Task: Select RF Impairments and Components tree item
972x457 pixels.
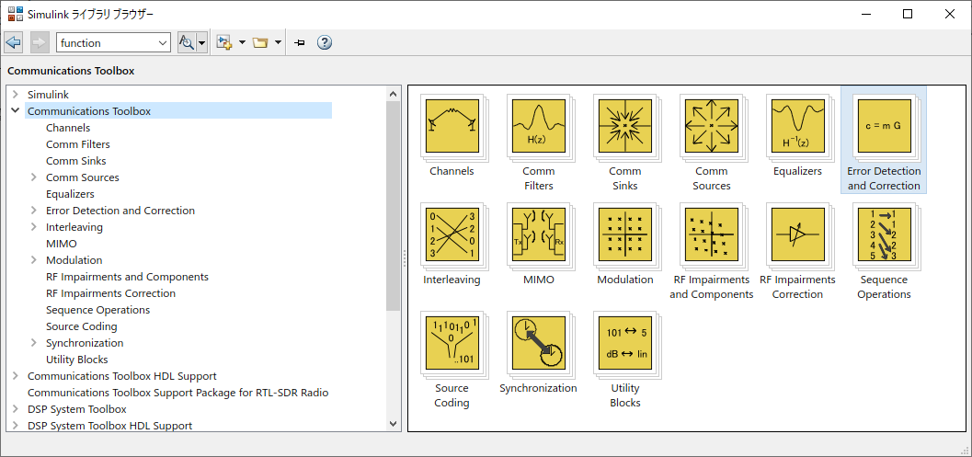Action: [x=127, y=277]
